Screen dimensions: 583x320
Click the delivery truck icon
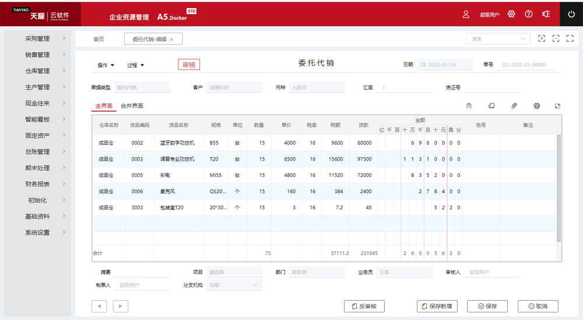point(491,106)
